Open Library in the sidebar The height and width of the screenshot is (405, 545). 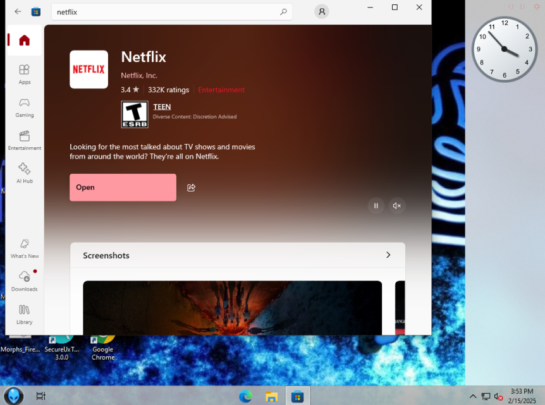[24, 315]
